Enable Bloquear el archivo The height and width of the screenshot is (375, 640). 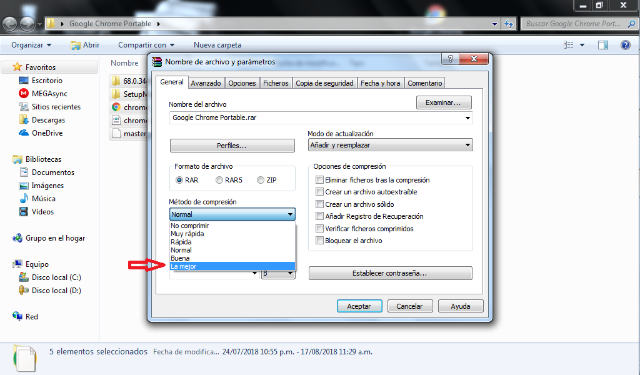click(x=319, y=241)
